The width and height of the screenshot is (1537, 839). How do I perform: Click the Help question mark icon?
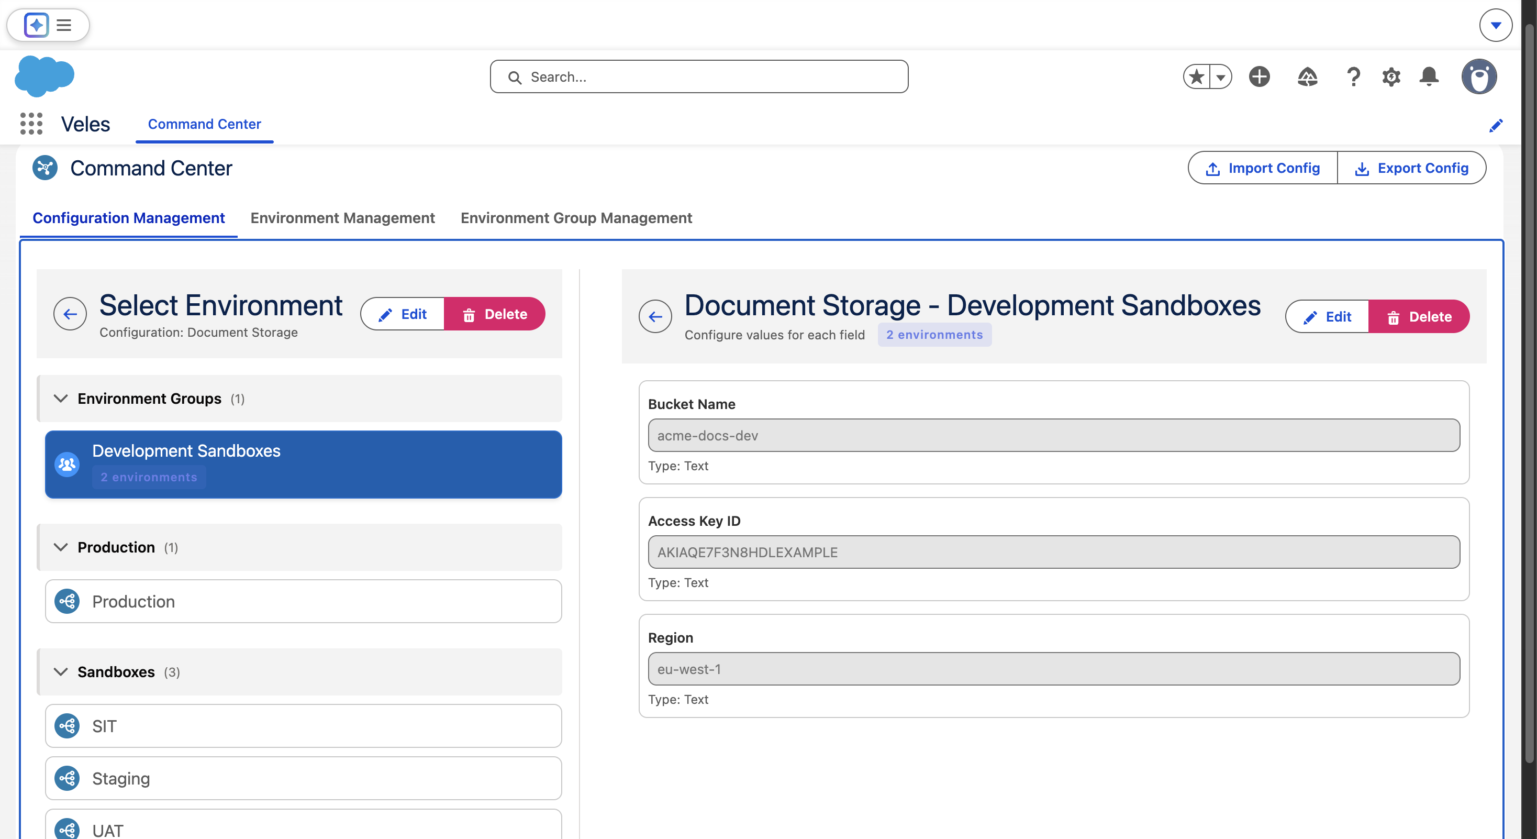click(1353, 76)
